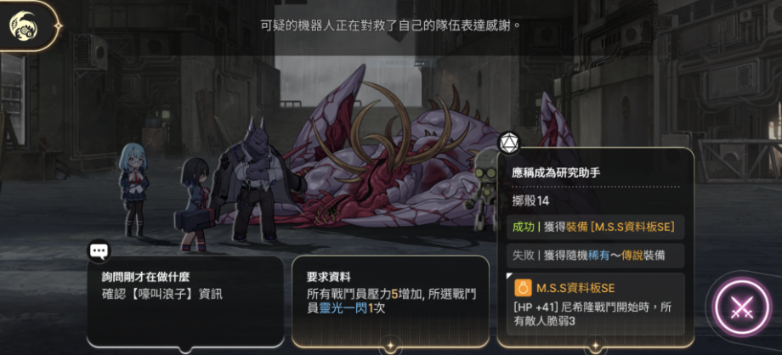Click the narration text at top
782x355 pixels.
tap(391, 25)
